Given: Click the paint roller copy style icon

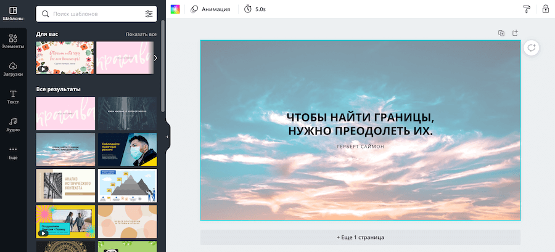Looking at the screenshot, I should (526, 9).
